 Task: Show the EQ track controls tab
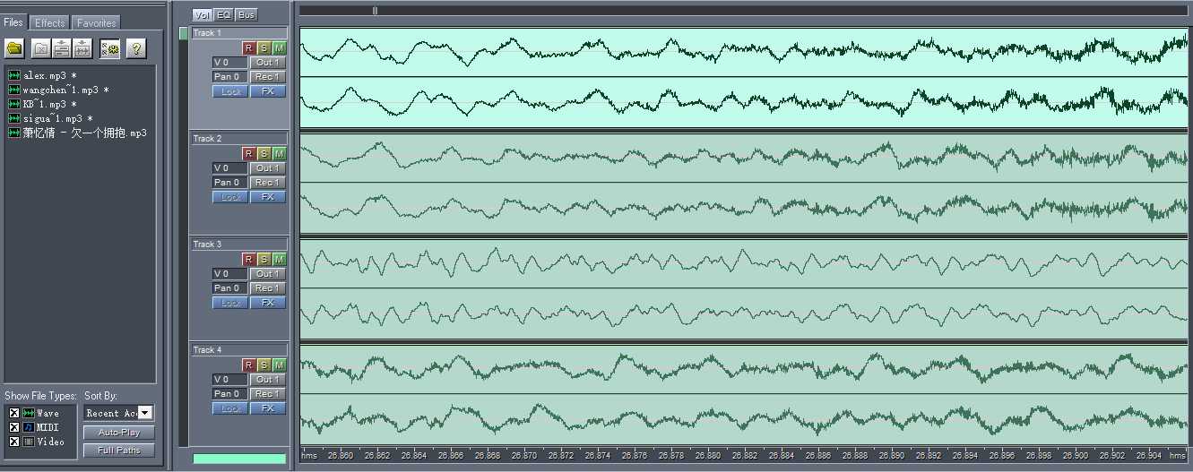pyautogui.click(x=224, y=15)
